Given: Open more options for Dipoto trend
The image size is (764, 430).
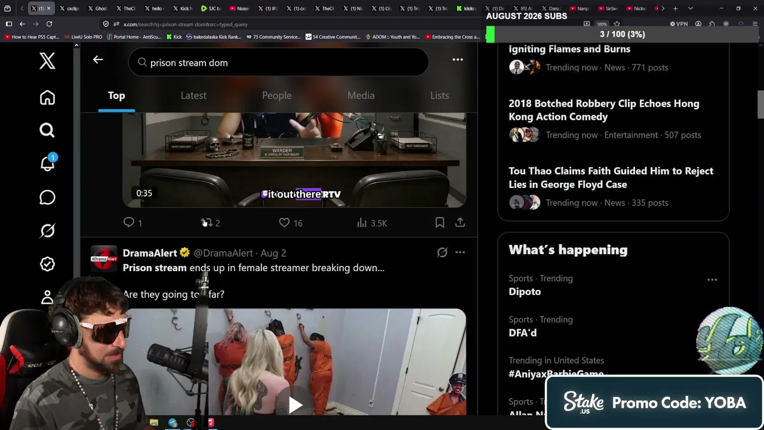Looking at the screenshot, I should click(x=712, y=279).
